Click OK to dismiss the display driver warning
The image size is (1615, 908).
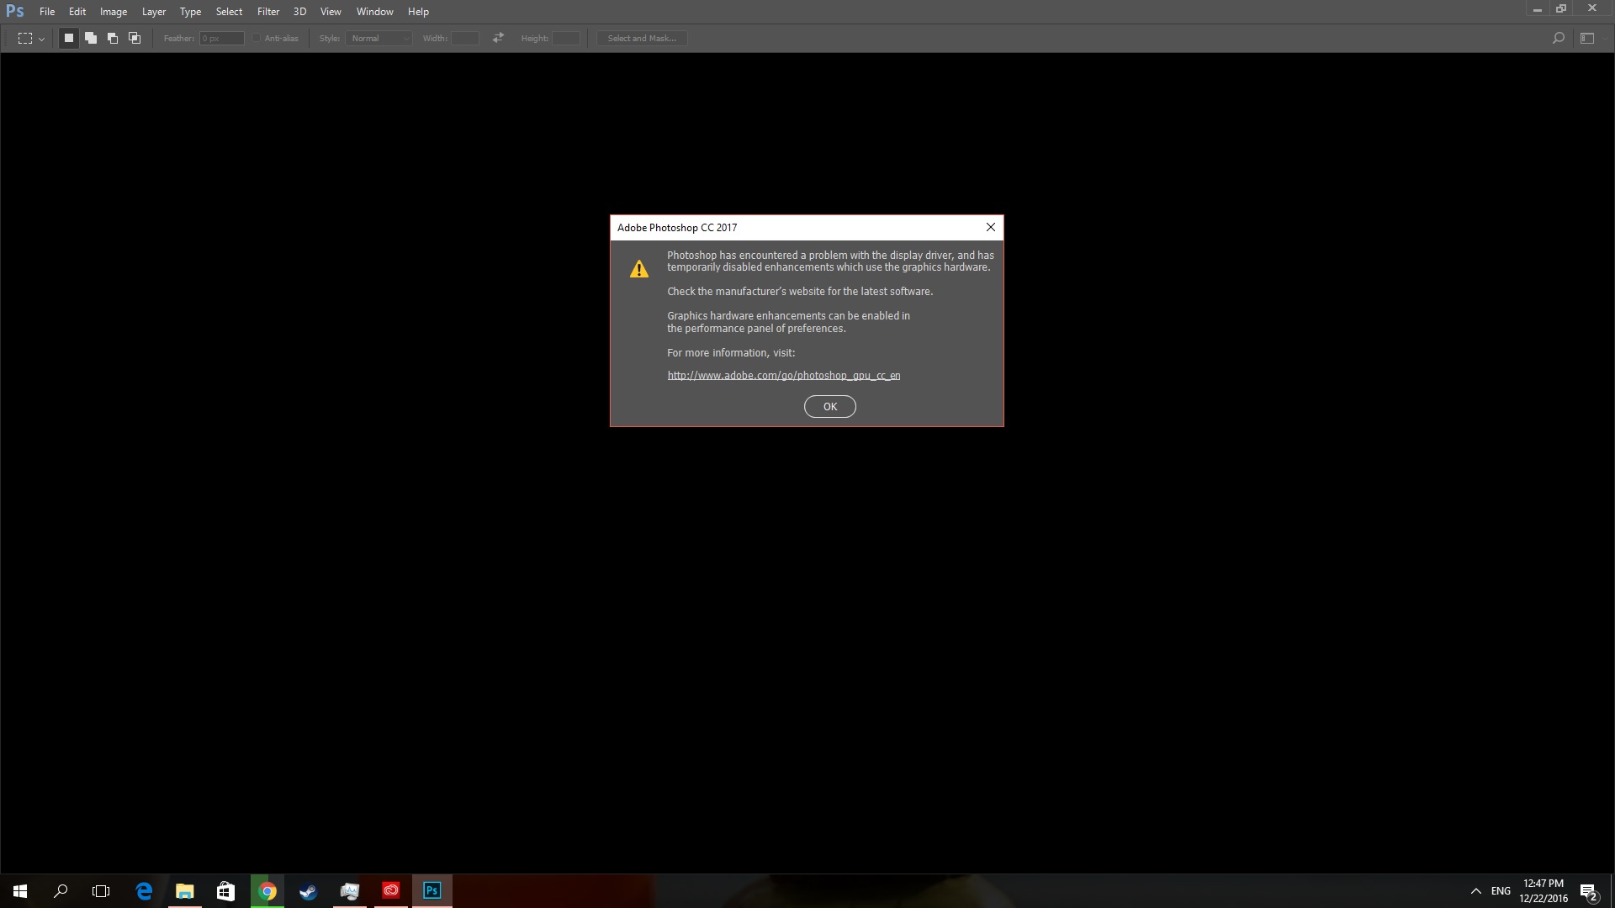pyautogui.click(x=829, y=406)
